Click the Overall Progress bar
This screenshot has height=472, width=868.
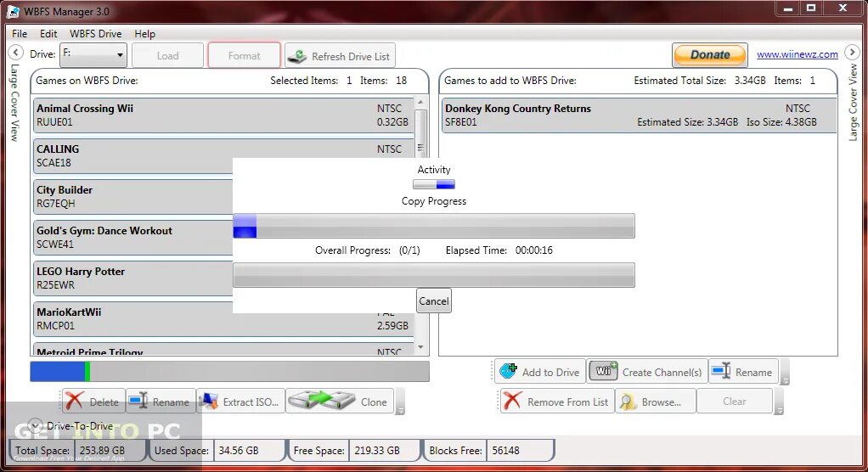point(434,275)
